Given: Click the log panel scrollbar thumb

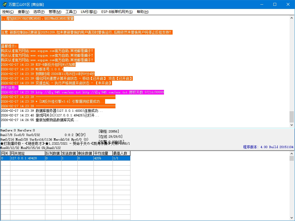Looking at the screenshot, I should (292, 117).
